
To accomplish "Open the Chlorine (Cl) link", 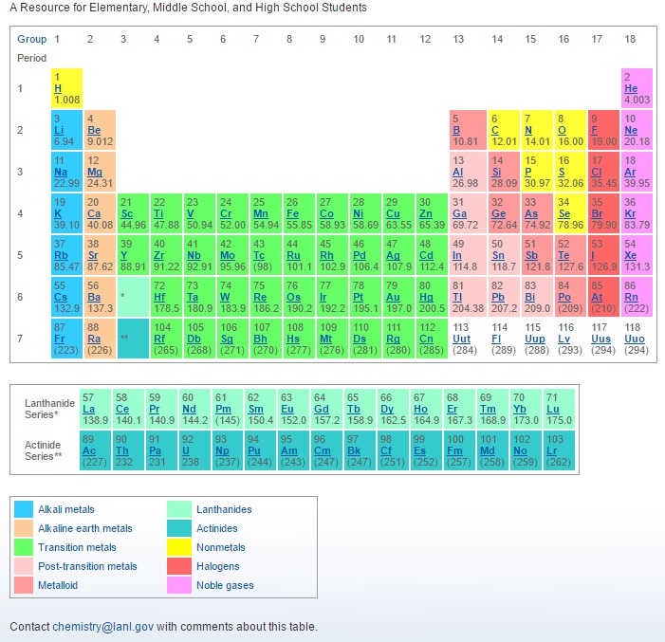I will click(597, 172).
